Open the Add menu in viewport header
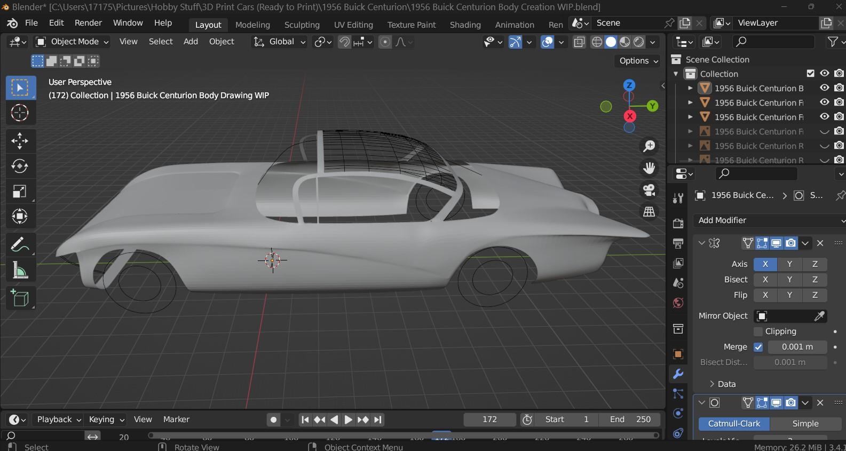The height and width of the screenshot is (451, 846). 191,42
